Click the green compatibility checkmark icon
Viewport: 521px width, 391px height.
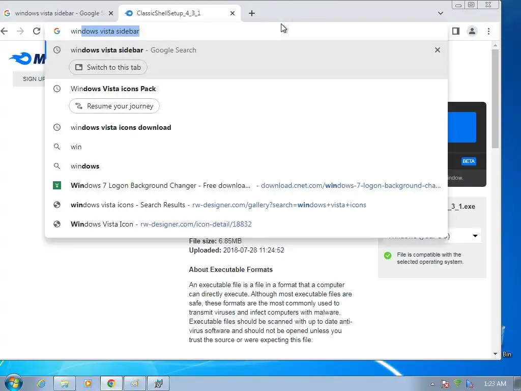tap(387, 256)
